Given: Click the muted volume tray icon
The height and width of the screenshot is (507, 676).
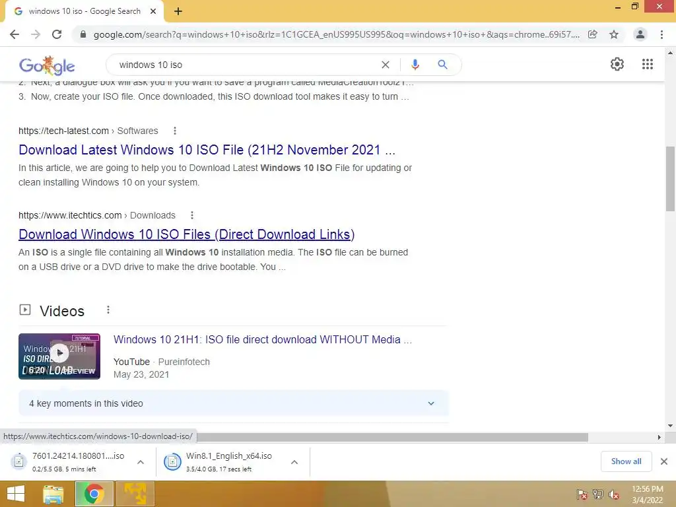Looking at the screenshot, I should pos(614,494).
